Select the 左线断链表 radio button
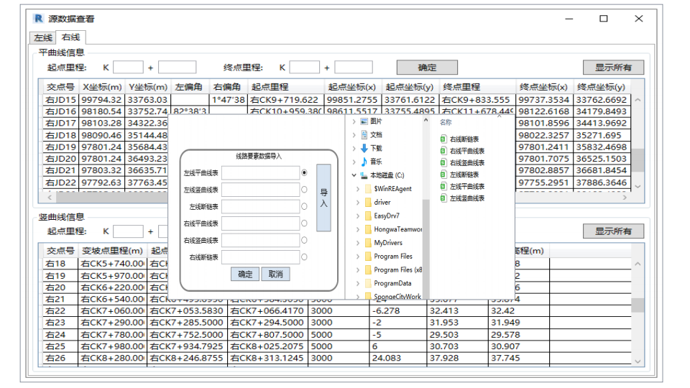This screenshot has width=690, height=388. (x=304, y=206)
